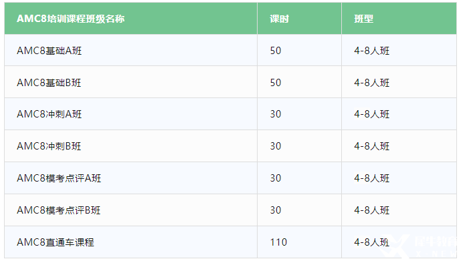Screen dimensions: 461x263
Task: Click the 110 课时 value cell
Action: point(278,242)
